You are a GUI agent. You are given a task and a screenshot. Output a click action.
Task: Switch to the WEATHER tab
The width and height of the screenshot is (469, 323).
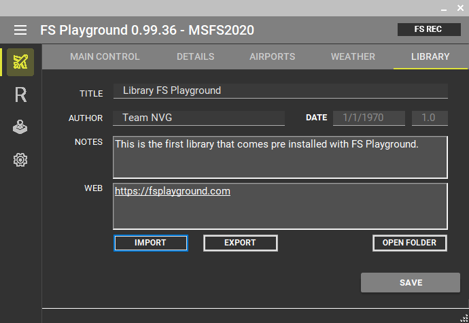click(x=353, y=56)
